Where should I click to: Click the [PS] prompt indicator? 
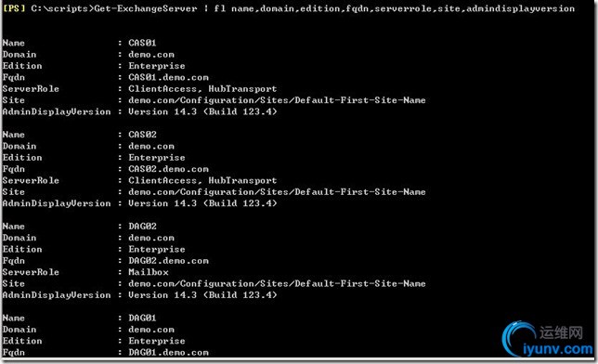tap(14, 8)
